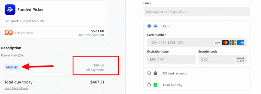Click the blue card icon

pos(155,26)
